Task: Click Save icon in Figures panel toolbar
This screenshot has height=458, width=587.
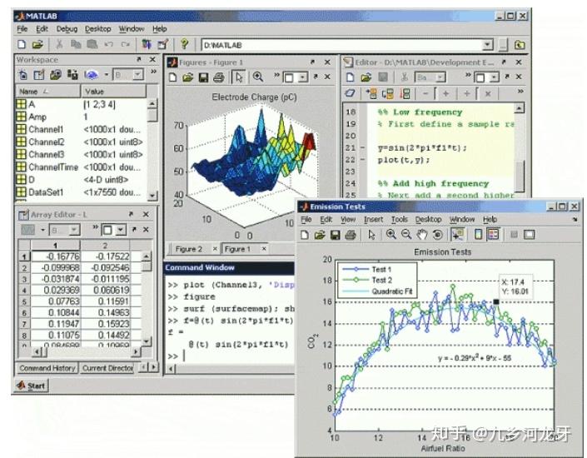Action: tap(203, 77)
